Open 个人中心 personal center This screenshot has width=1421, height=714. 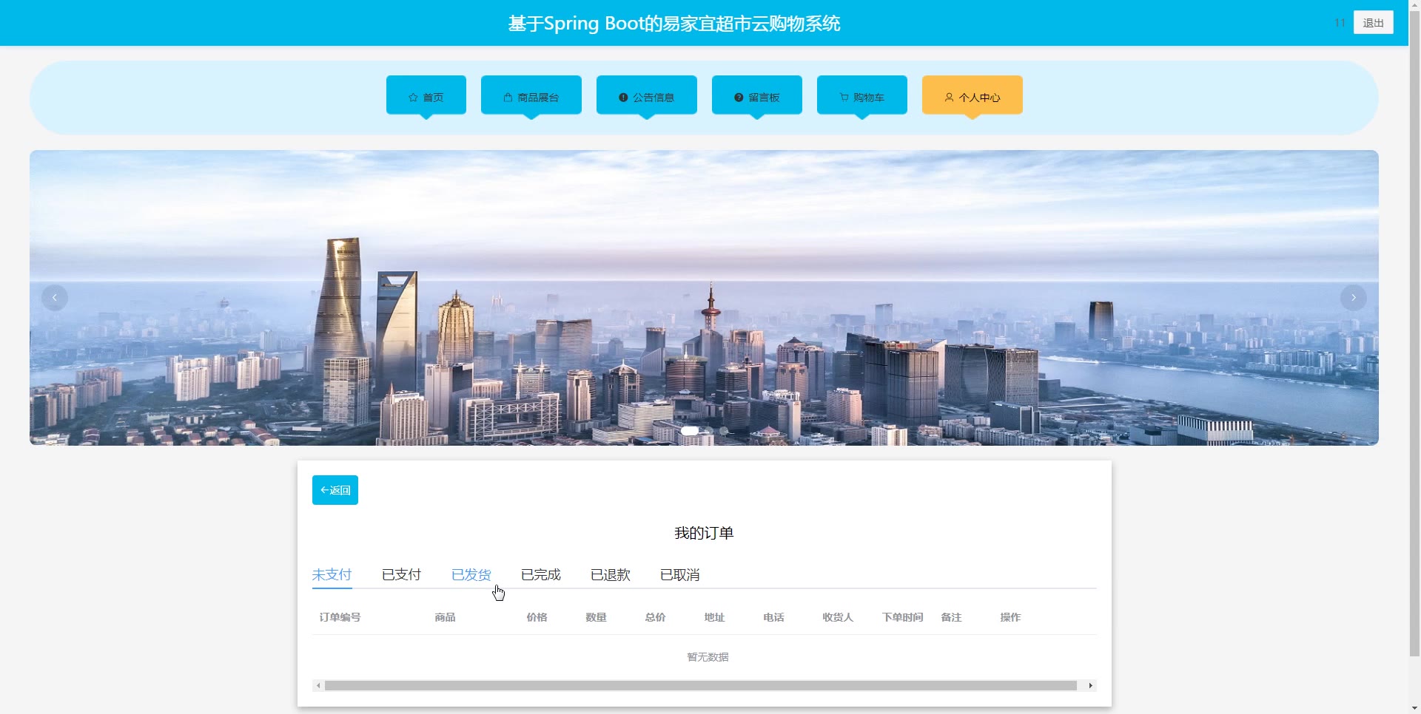pyautogui.click(x=972, y=95)
